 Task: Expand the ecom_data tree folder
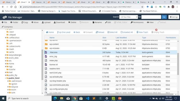tap(6, 58)
